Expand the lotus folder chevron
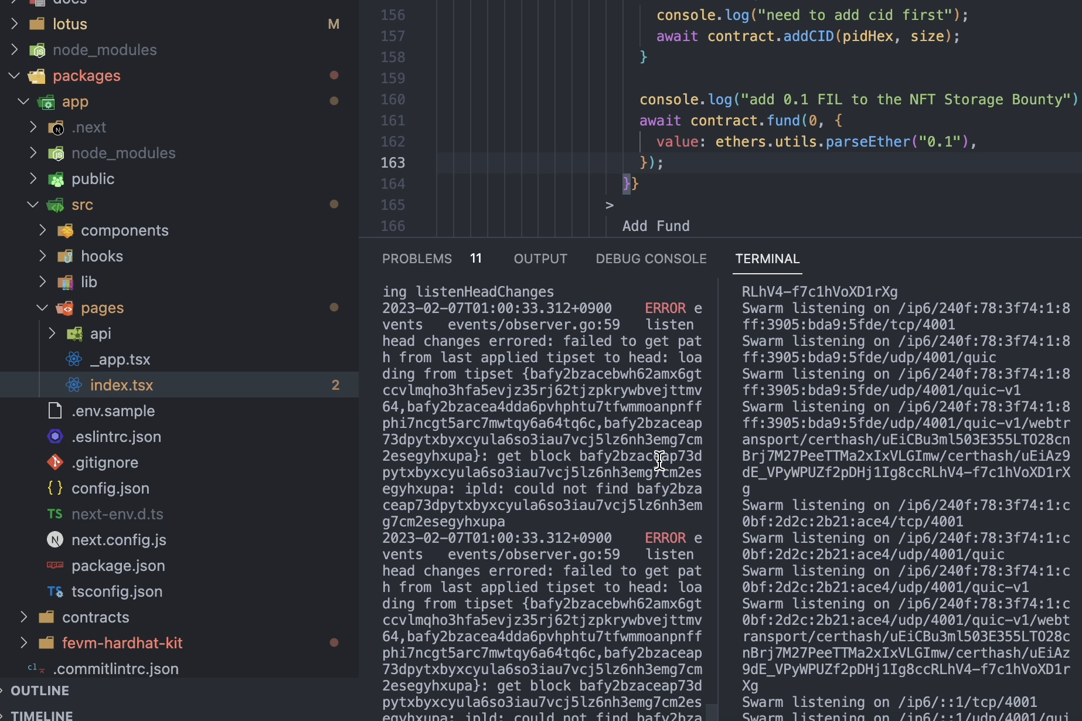 click(x=15, y=24)
